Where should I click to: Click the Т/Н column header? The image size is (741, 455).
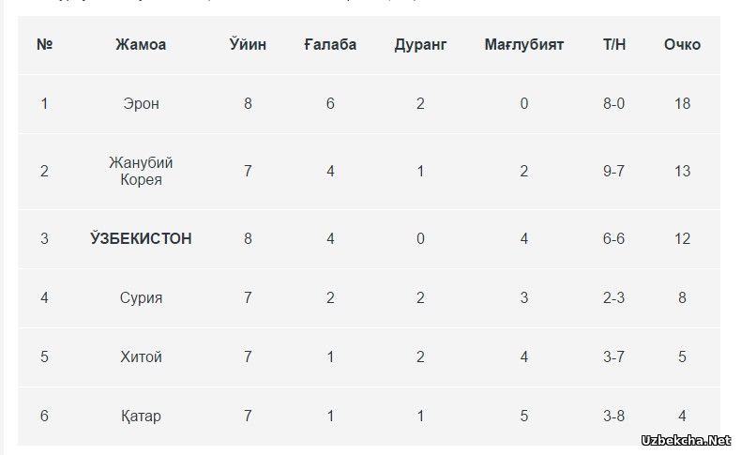click(x=613, y=44)
